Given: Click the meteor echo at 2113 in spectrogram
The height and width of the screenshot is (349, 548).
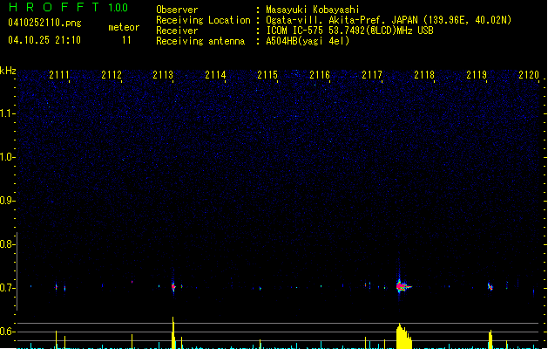Looking at the screenshot, I should point(173,287).
